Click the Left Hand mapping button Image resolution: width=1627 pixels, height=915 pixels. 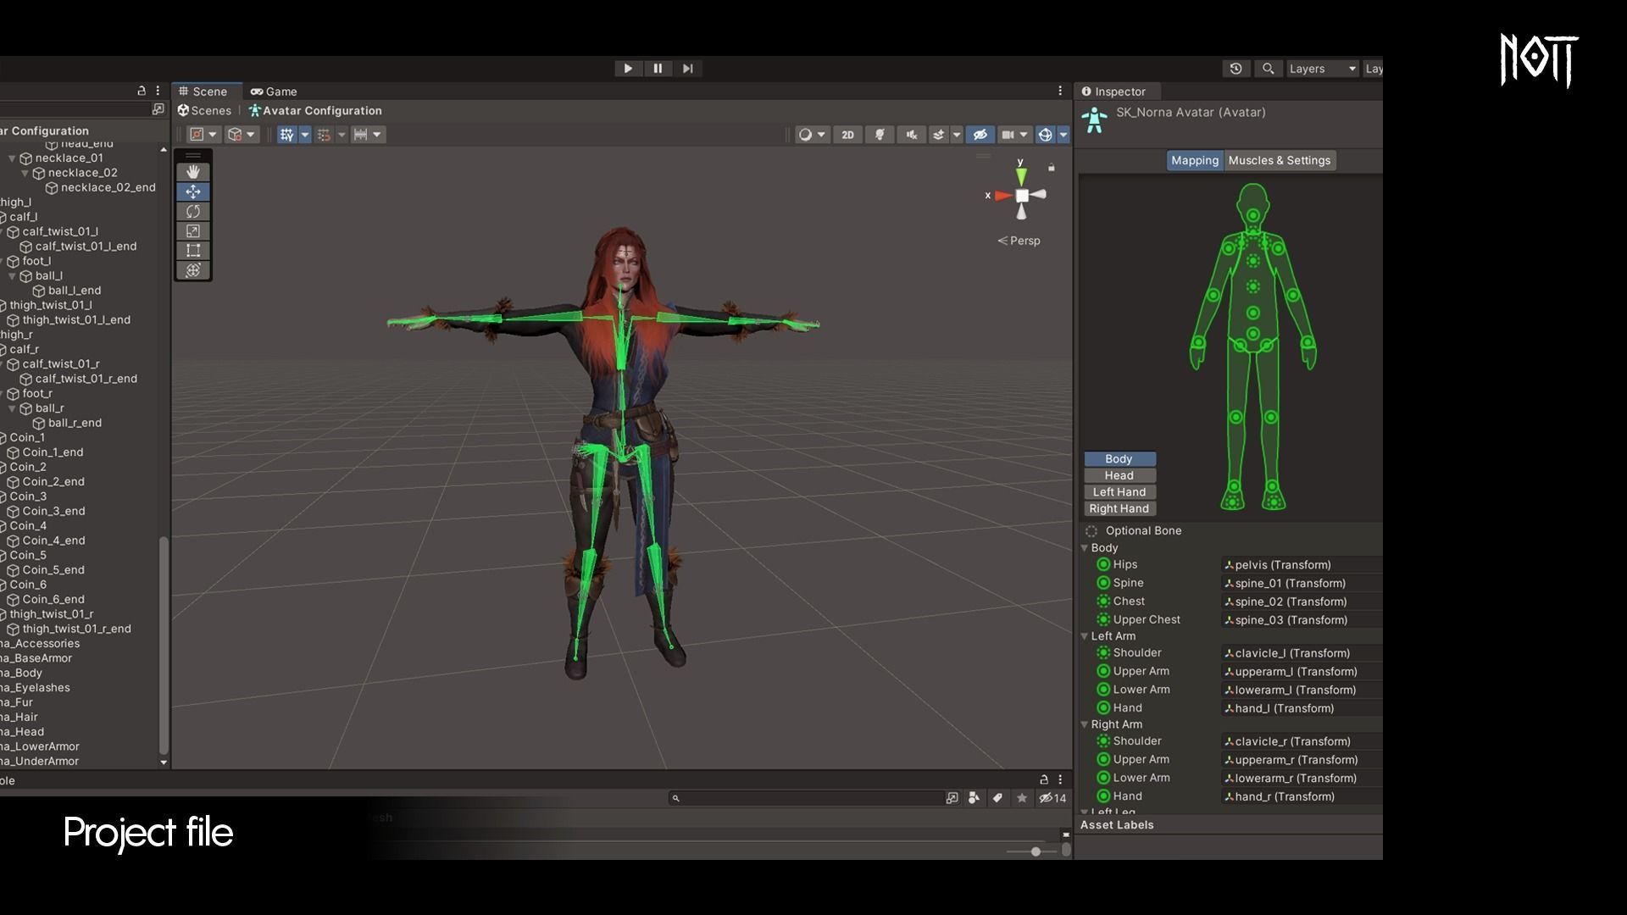click(x=1119, y=492)
